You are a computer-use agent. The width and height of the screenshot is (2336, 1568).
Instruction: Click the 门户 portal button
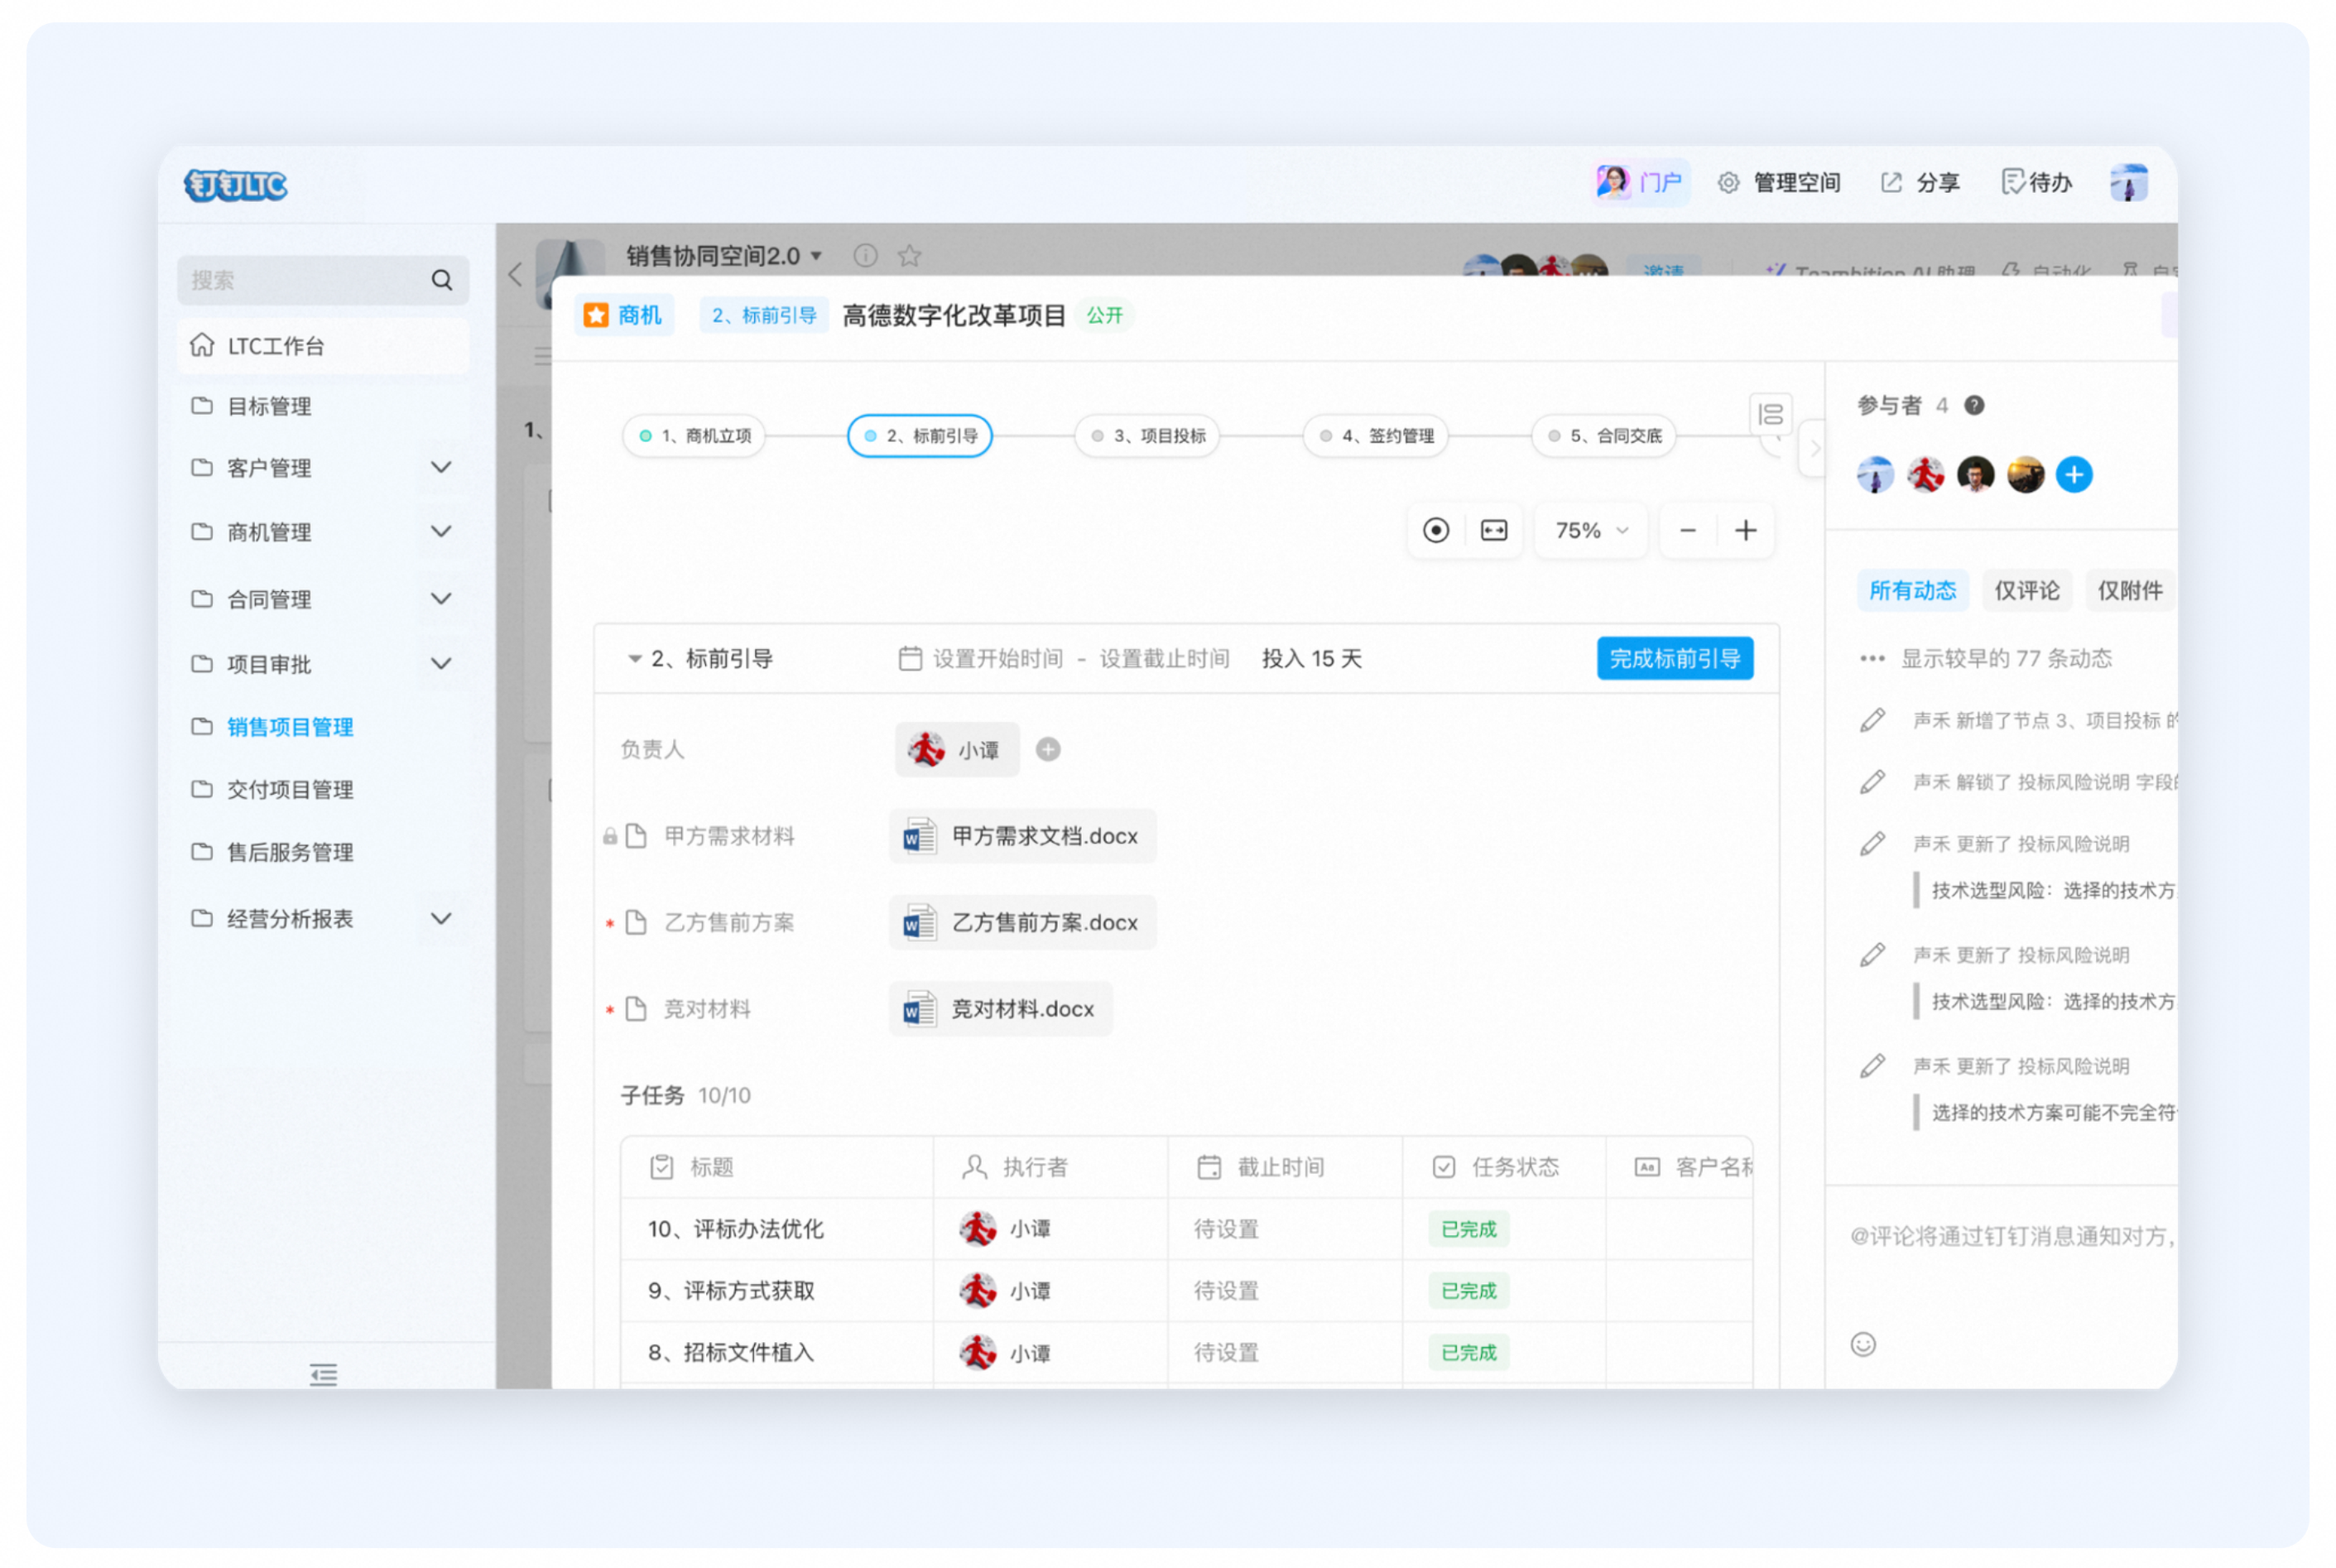[1639, 183]
